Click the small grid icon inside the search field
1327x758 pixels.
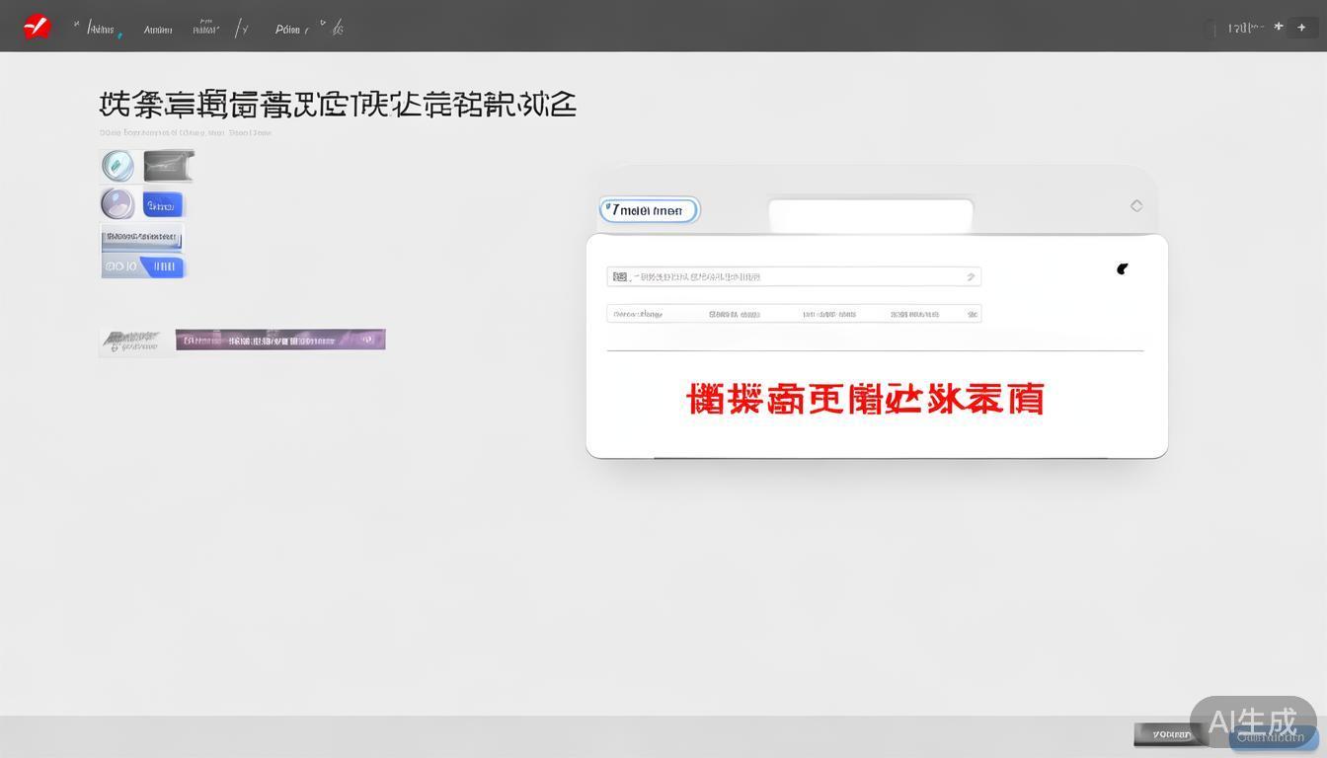coord(618,276)
